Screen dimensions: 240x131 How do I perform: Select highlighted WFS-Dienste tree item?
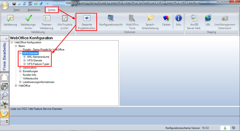[30, 53]
